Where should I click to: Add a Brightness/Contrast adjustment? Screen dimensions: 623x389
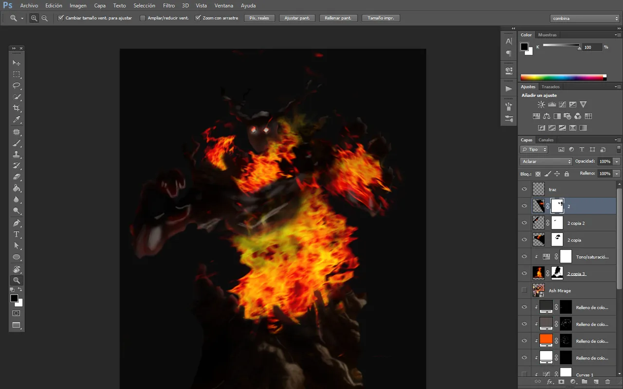541,104
